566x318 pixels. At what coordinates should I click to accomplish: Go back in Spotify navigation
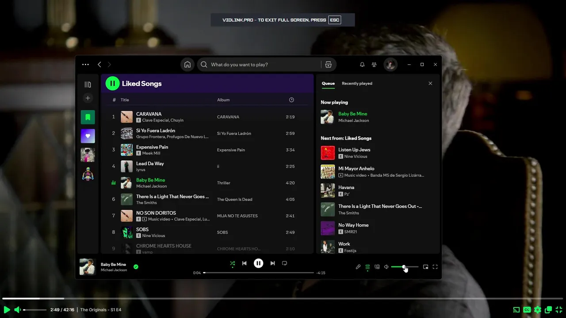tap(99, 64)
